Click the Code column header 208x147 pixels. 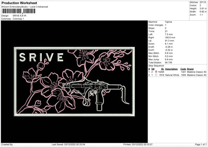pyautogui.click(x=183, y=69)
